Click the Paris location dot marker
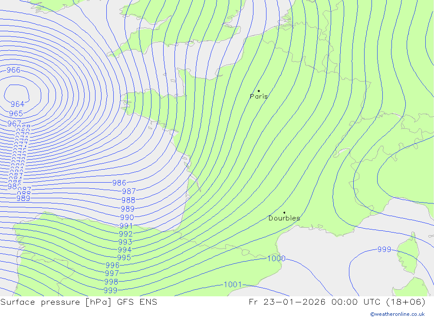Viewport: 434px width, 318px height. pyautogui.click(x=259, y=91)
